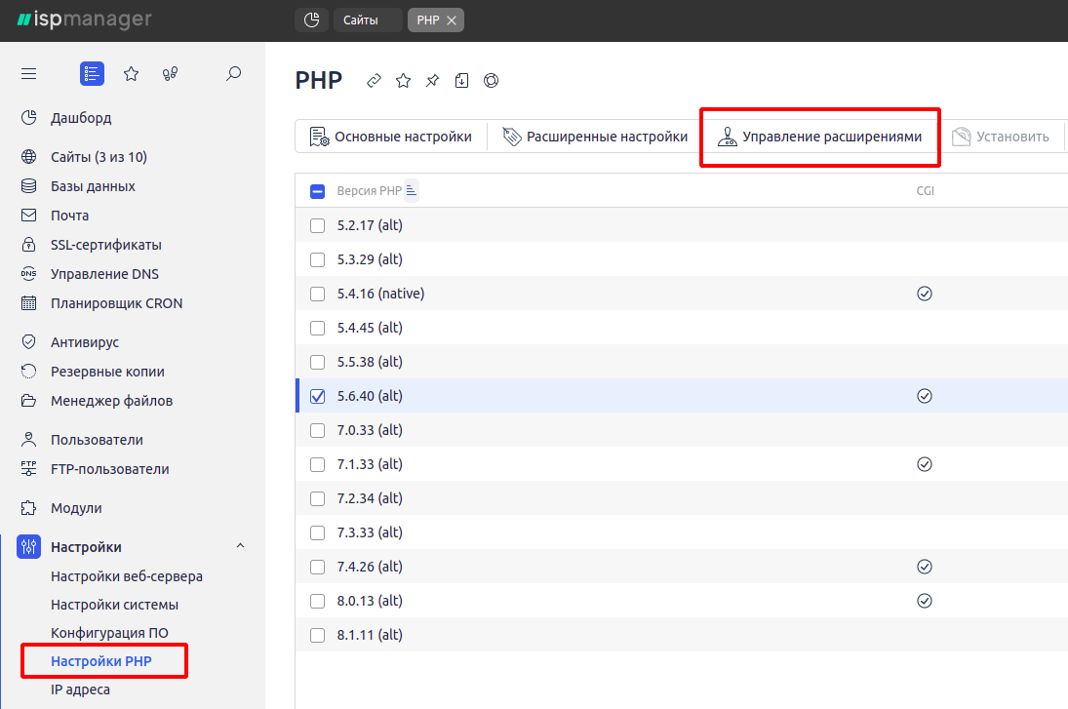Image resolution: width=1068 pixels, height=709 pixels.
Task: Open Настройки веб-сервера
Action: [x=127, y=576]
